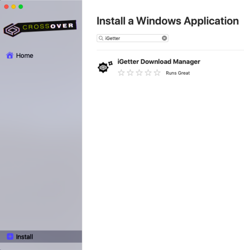Click into the iGetter search field
244x250 pixels.
tap(132, 38)
